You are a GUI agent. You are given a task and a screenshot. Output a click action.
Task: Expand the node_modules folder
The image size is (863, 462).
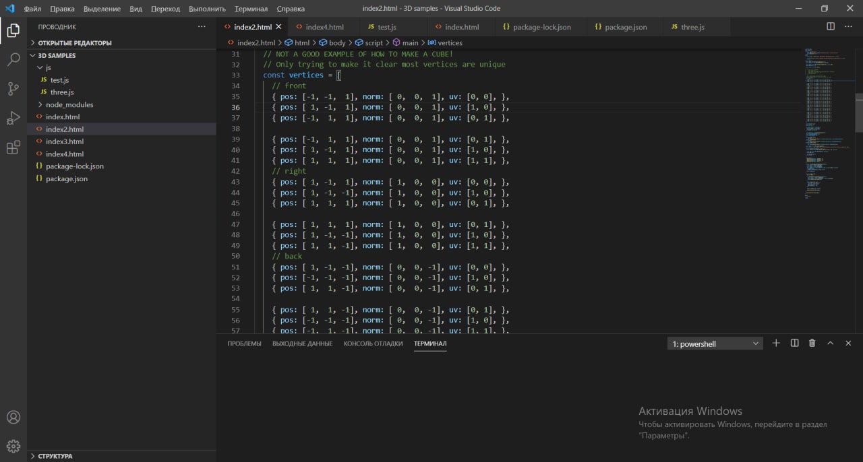69,104
